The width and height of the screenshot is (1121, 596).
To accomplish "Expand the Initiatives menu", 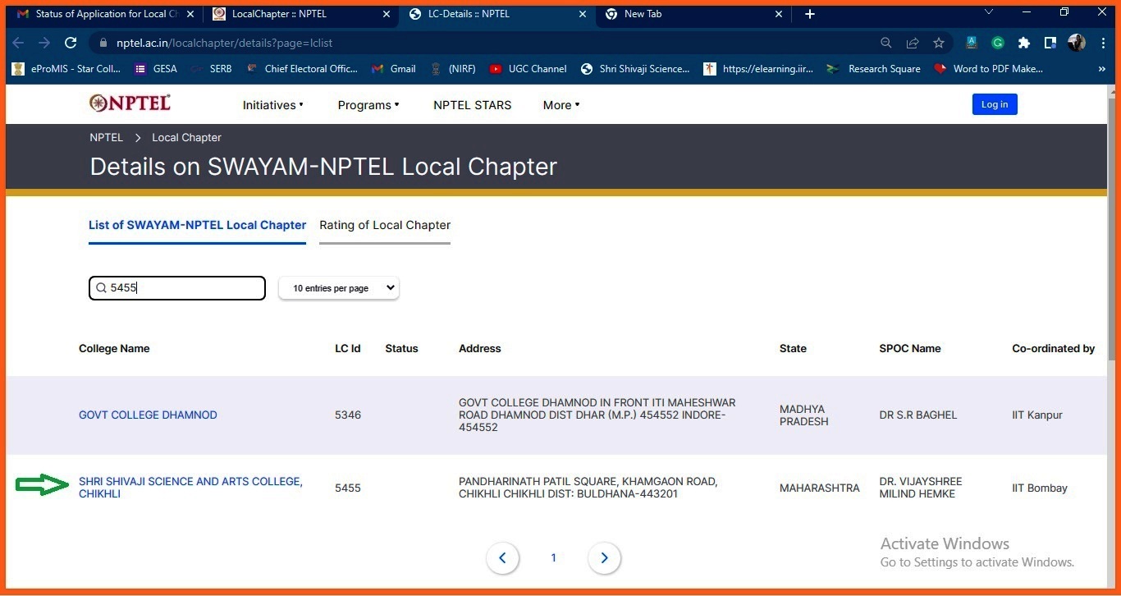I will [x=273, y=105].
